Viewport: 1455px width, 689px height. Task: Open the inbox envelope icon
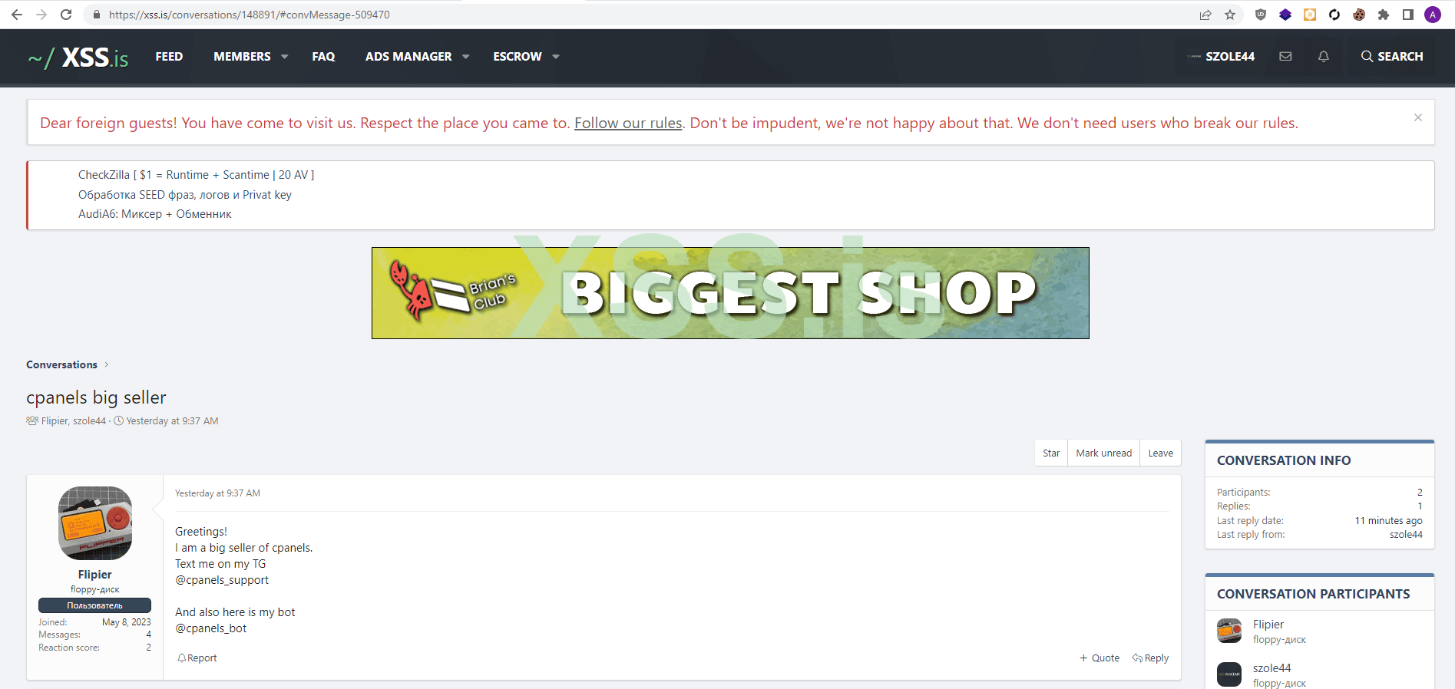click(1285, 57)
